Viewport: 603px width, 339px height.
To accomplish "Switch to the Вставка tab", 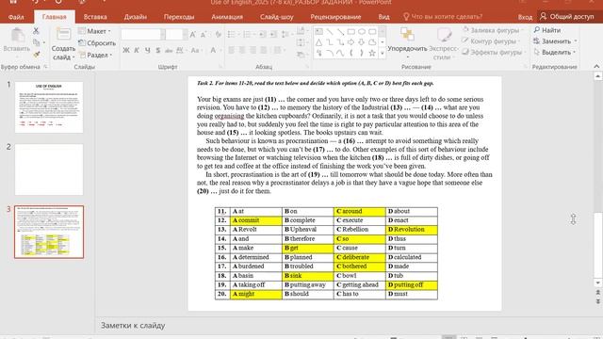I will pyautogui.click(x=95, y=17).
